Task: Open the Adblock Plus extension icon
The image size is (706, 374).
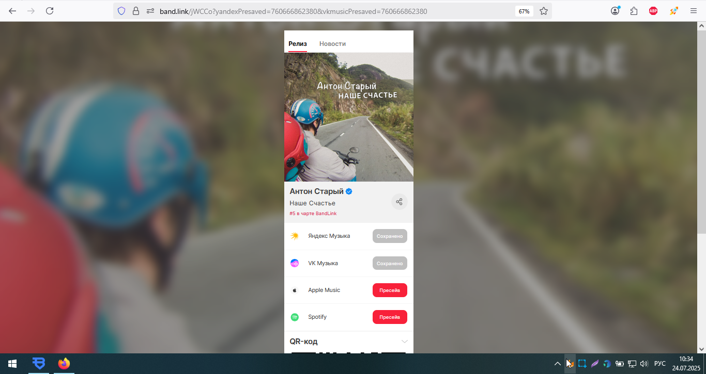Action: [653, 11]
